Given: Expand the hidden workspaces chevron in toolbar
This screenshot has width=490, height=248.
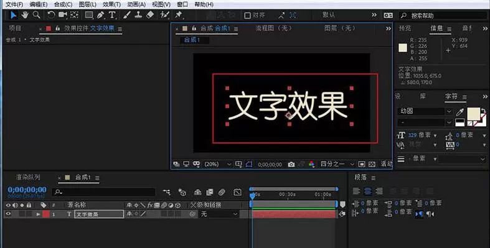Looking at the screenshot, I should pyautogui.click(x=374, y=15).
